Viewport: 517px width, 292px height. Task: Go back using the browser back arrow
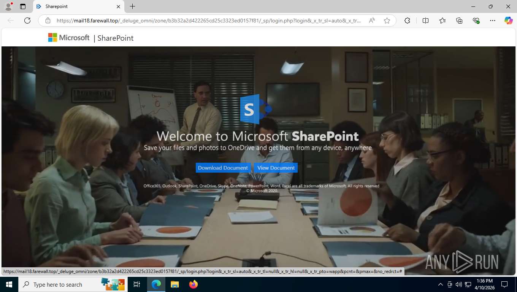tap(11, 21)
